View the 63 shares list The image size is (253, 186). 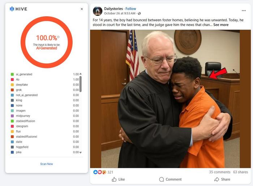click(x=240, y=172)
